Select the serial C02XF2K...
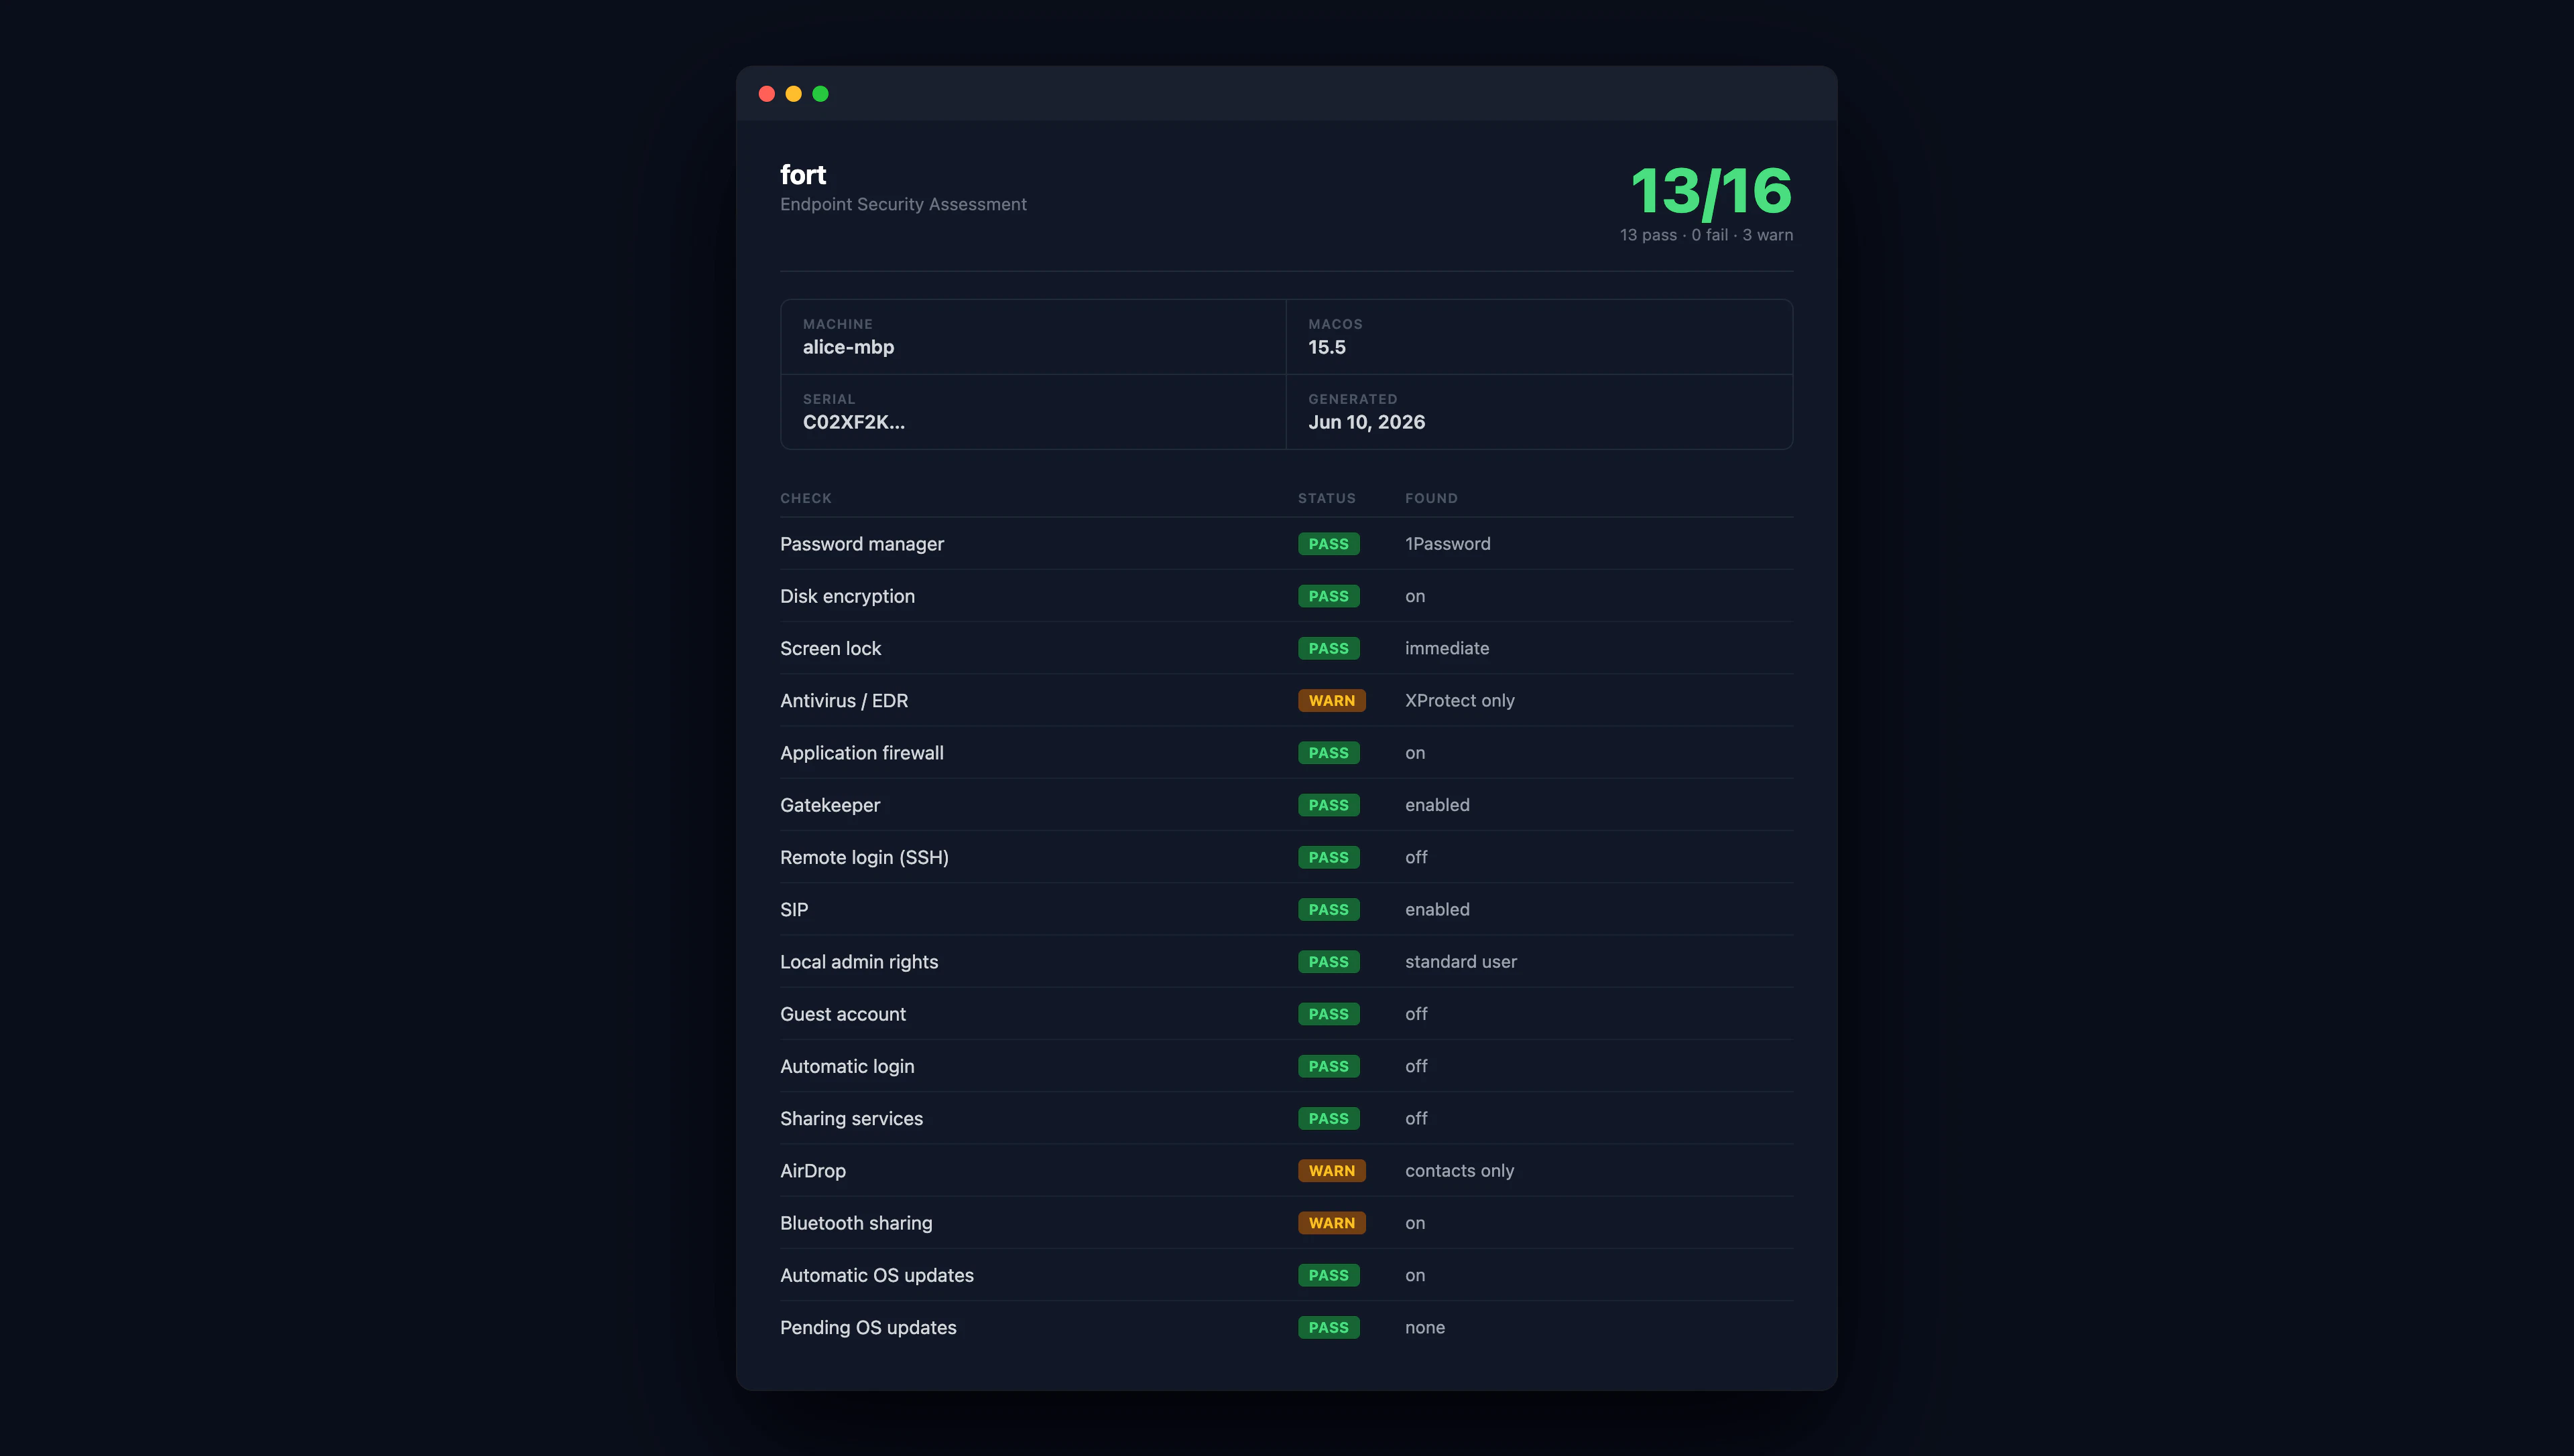This screenshot has width=2574, height=1456. (853, 422)
